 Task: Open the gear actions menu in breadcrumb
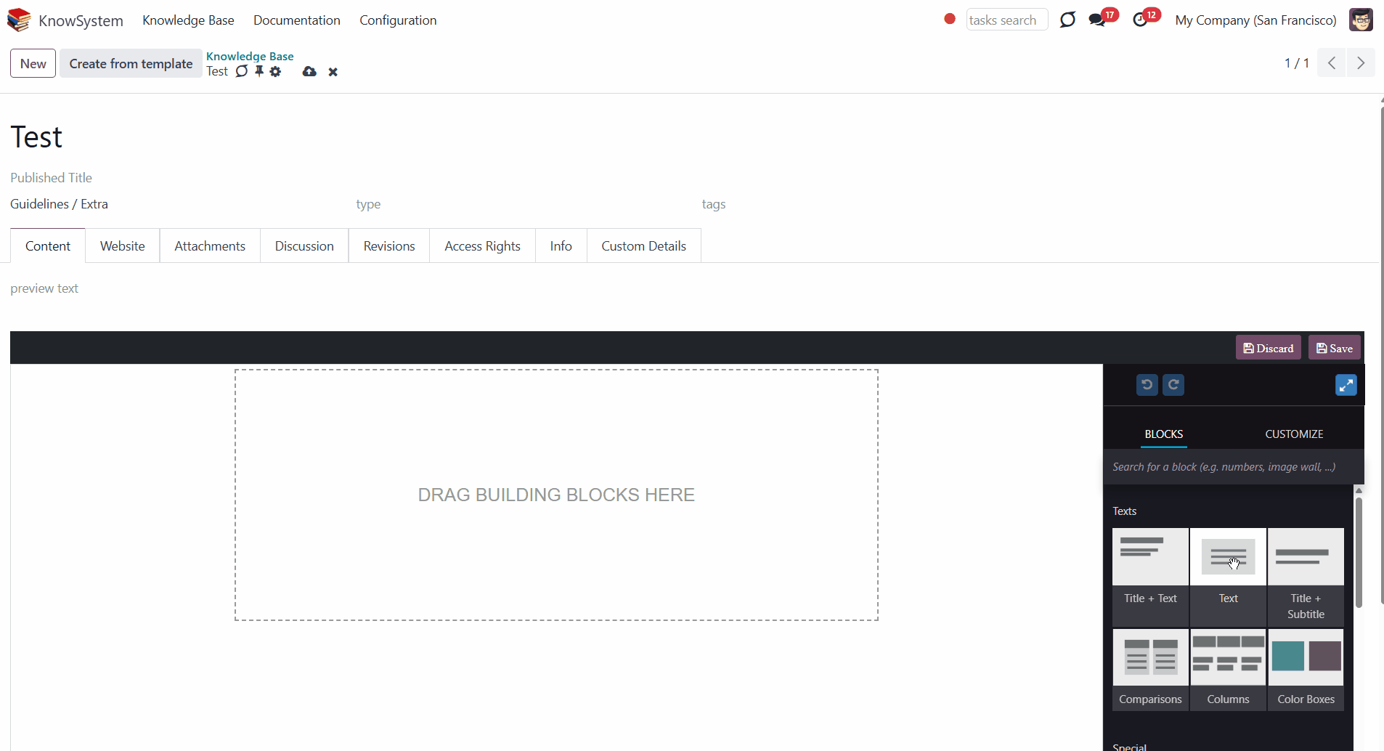275,71
